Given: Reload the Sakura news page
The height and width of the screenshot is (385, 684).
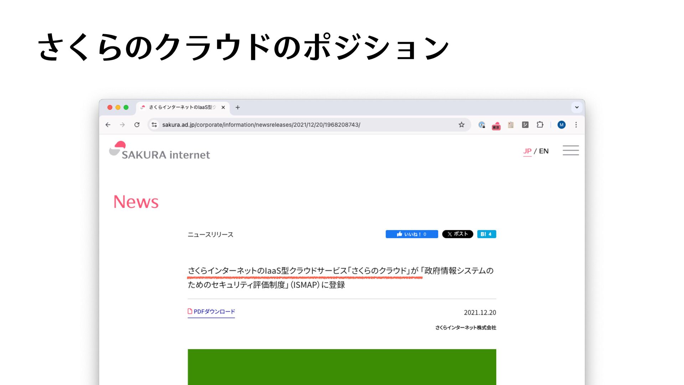Looking at the screenshot, I should (137, 125).
